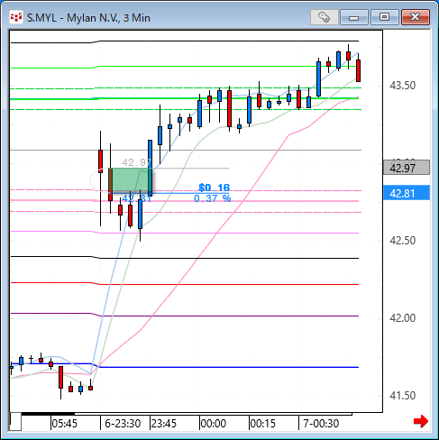Click the CQG chart icon in title bar
Viewport: 439px width, 440px height.
click(x=16, y=17)
